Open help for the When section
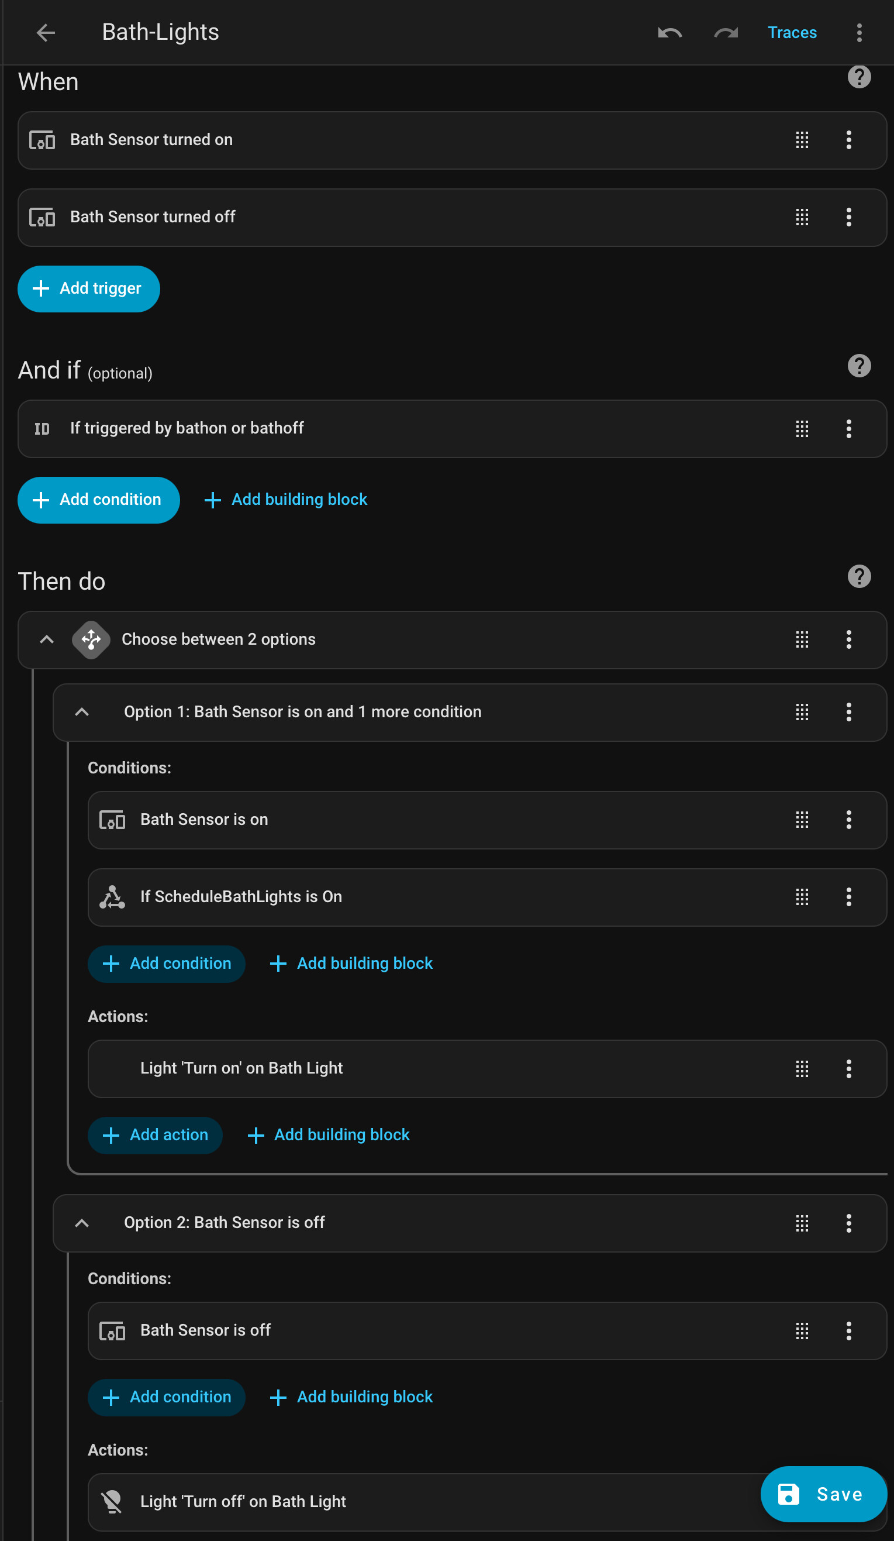Viewport: 894px width, 1541px height. pos(859,78)
